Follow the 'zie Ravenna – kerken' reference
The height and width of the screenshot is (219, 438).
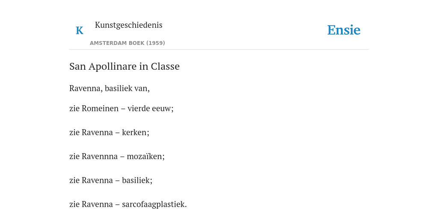pos(109,133)
